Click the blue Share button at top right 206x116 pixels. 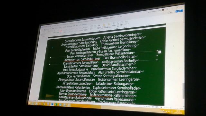tap(179, 11)
